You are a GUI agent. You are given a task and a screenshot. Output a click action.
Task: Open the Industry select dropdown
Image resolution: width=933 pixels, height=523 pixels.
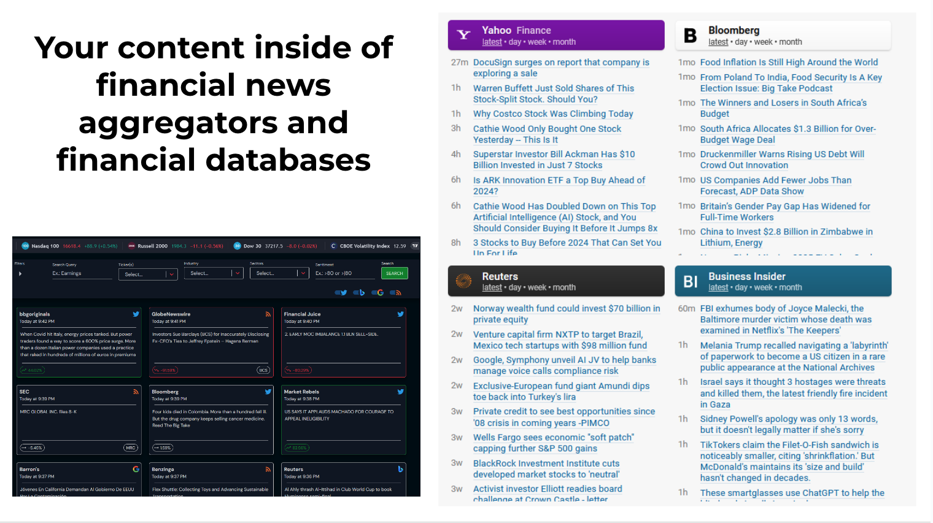point(214,273)
